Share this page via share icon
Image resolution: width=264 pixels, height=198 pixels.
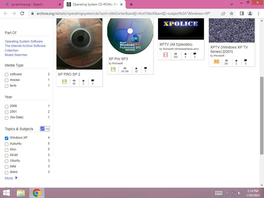coord(223,13)
